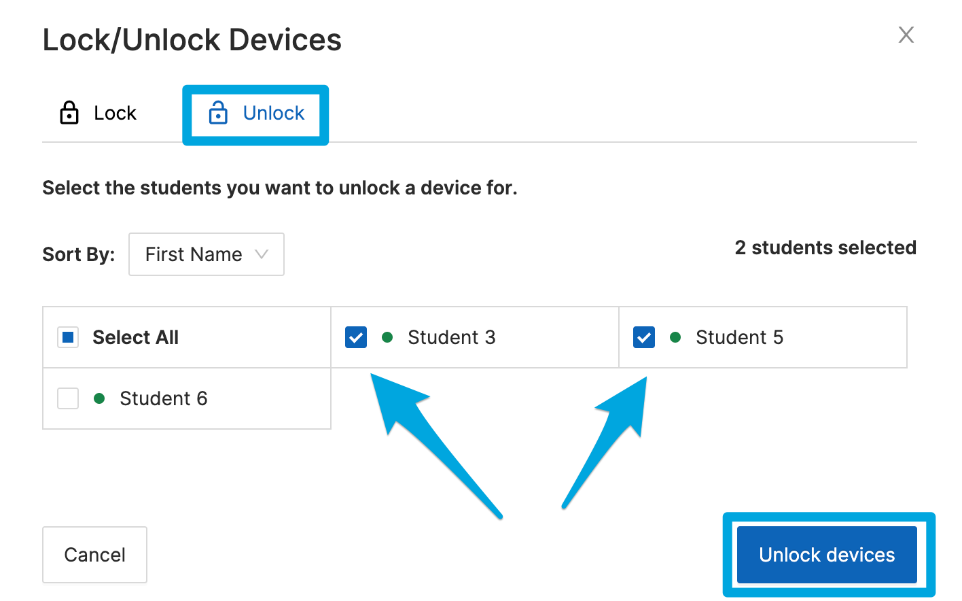Click the Student 3 name label
The height and width of the screenshot is (601, 962).
point(451,337)
